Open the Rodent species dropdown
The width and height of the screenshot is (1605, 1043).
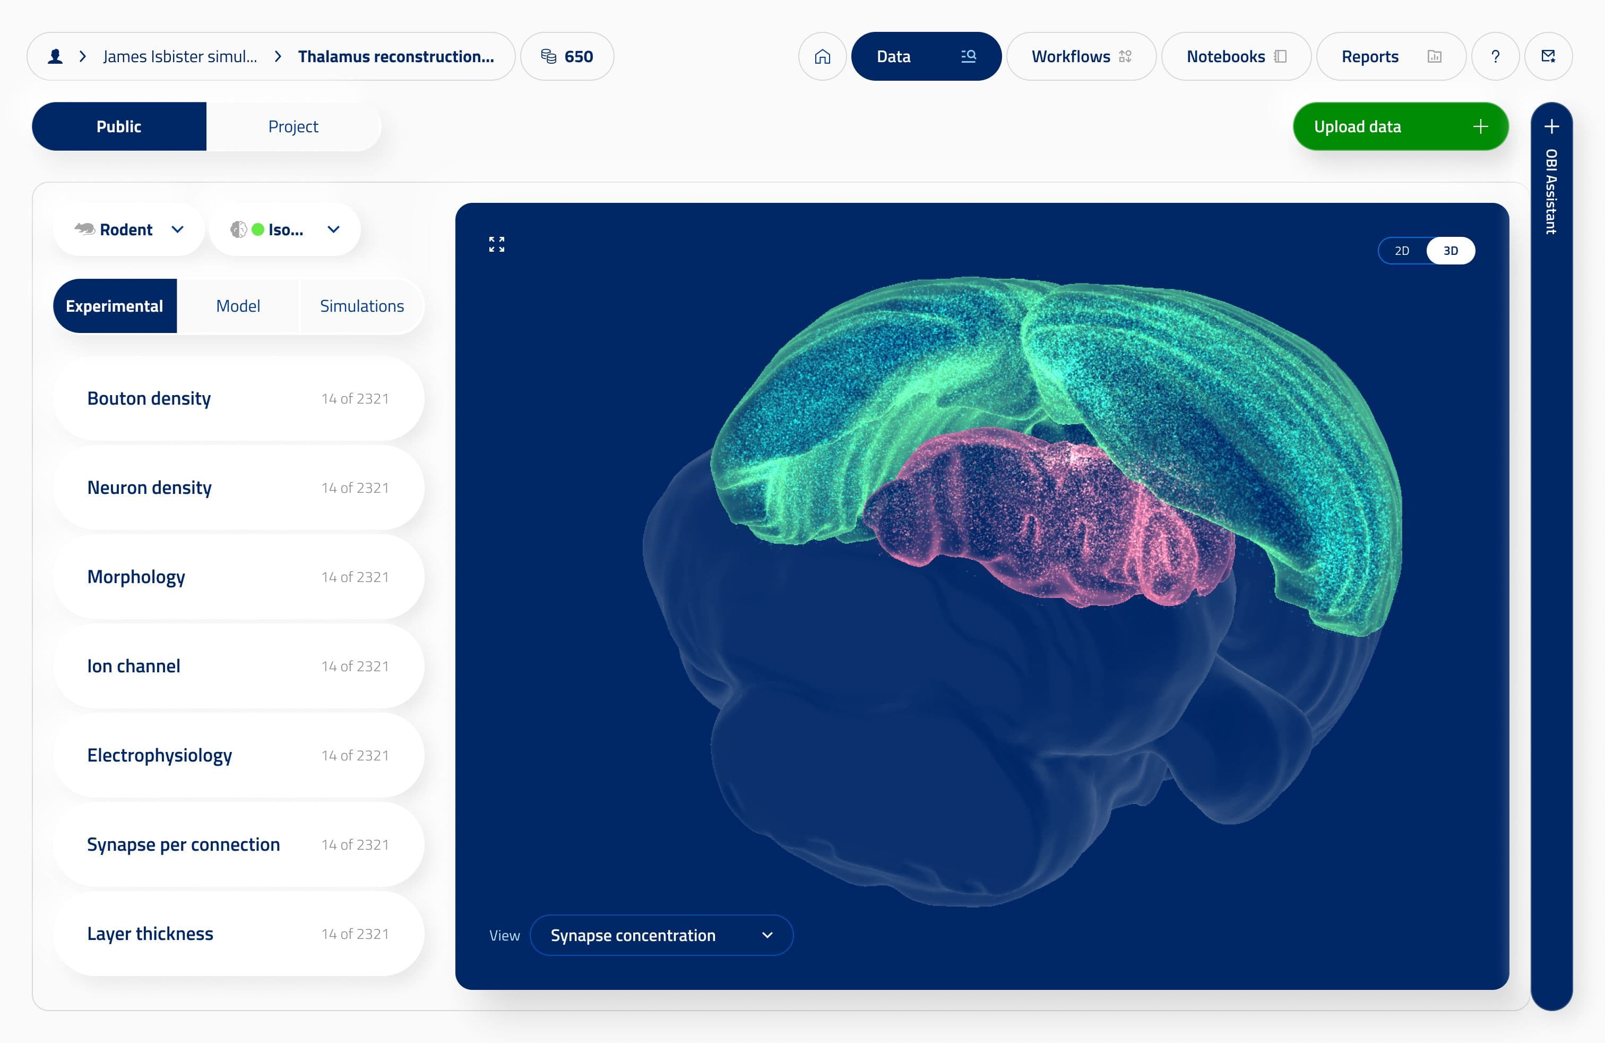click(128, 229)
